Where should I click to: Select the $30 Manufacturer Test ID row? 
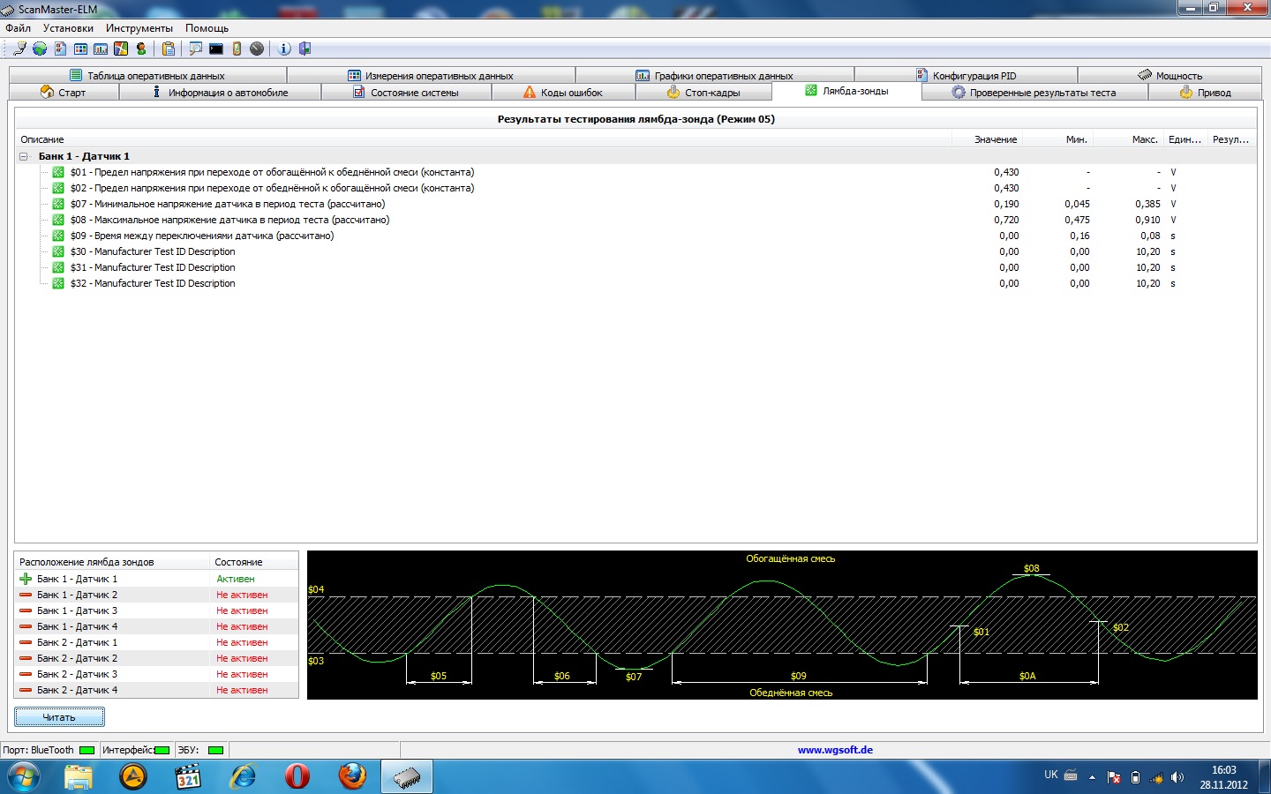point(635,251)
